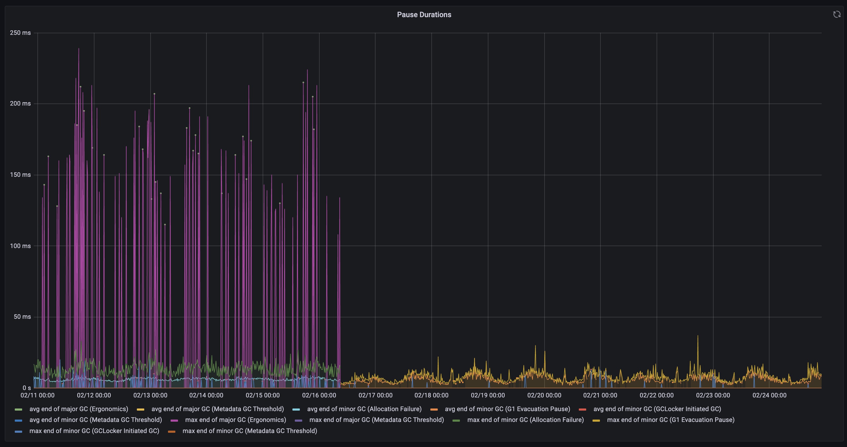Isolate max end of minor GC (Allocation Failure) series
The image size is (847, 447).
pos(526,420)
